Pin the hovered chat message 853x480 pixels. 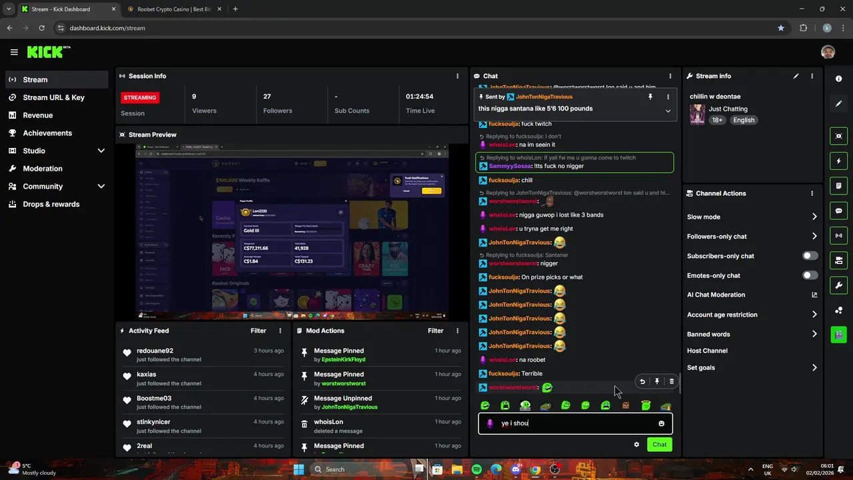pos(657,381)
